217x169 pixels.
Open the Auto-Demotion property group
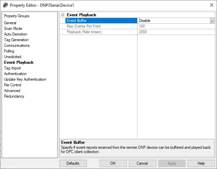pos(15,34)
